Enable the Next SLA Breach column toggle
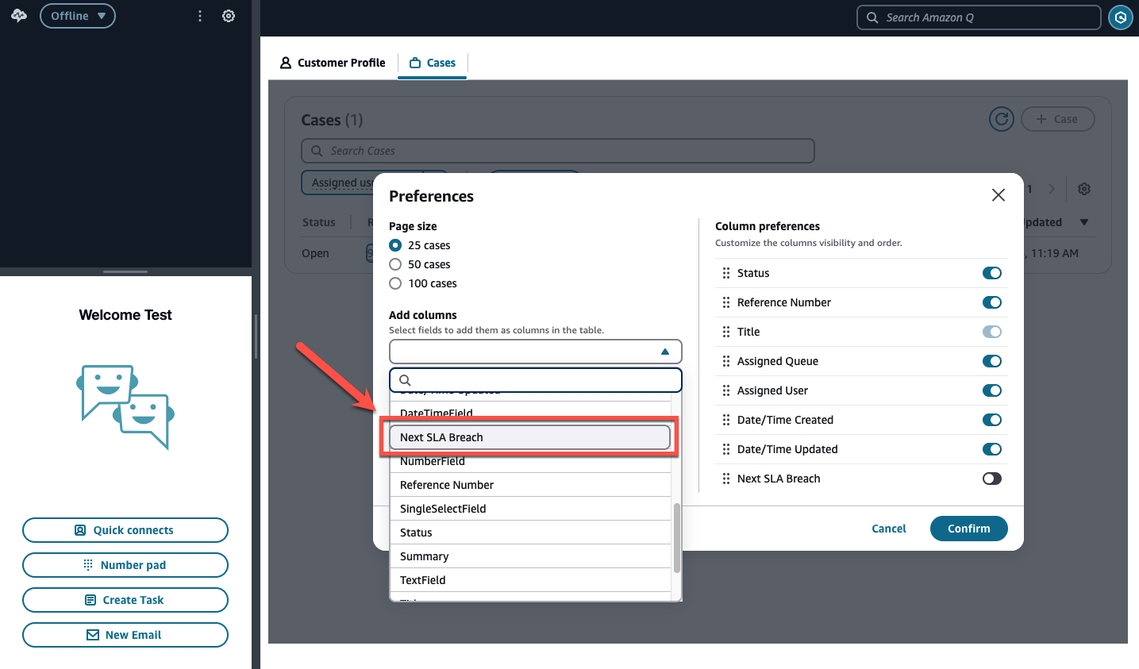 pos(991,479)
